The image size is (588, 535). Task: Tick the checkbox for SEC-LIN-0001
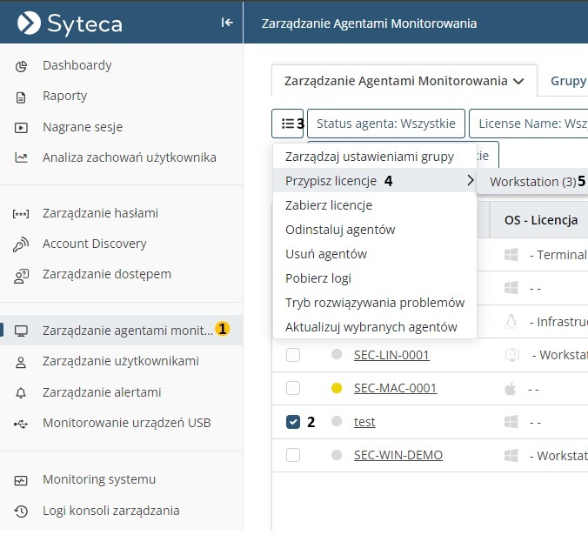point(293,355)
